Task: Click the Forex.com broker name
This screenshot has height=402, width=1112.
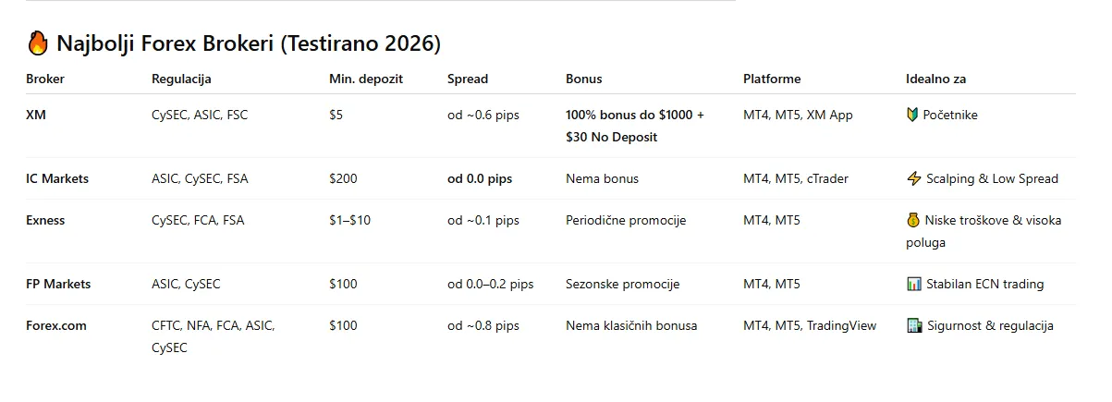Action: (x=56, y=326)
